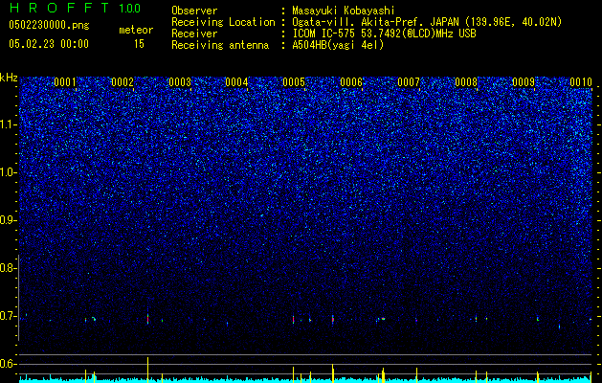602x383 pixels.
Task: Click the meteor label
Action: tap(136, 30)
